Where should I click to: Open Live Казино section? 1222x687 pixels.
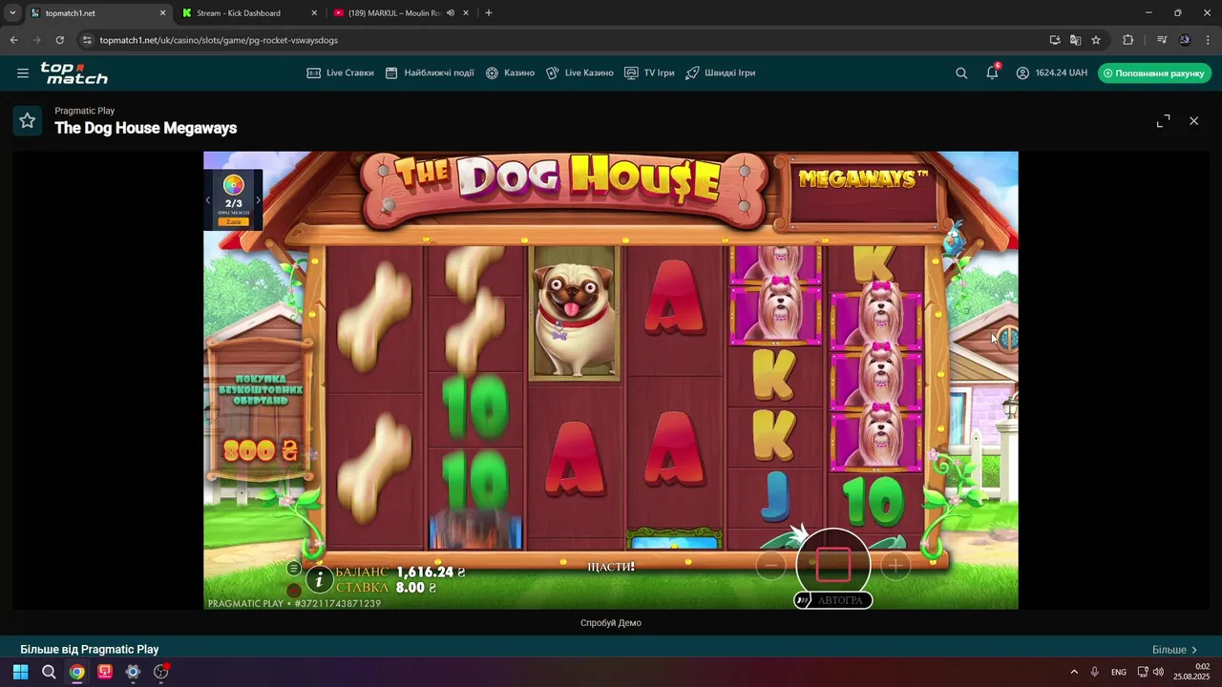coord(579,73)
